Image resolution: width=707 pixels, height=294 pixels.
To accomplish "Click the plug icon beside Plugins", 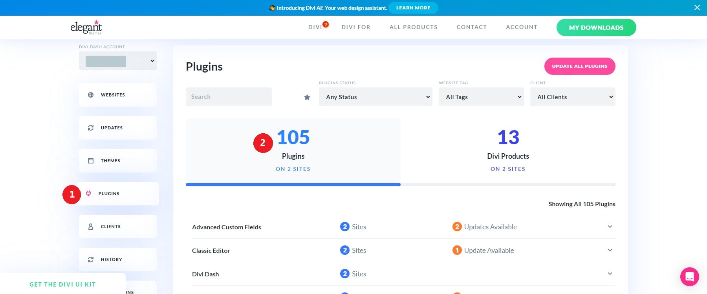I will pos(88,194).
